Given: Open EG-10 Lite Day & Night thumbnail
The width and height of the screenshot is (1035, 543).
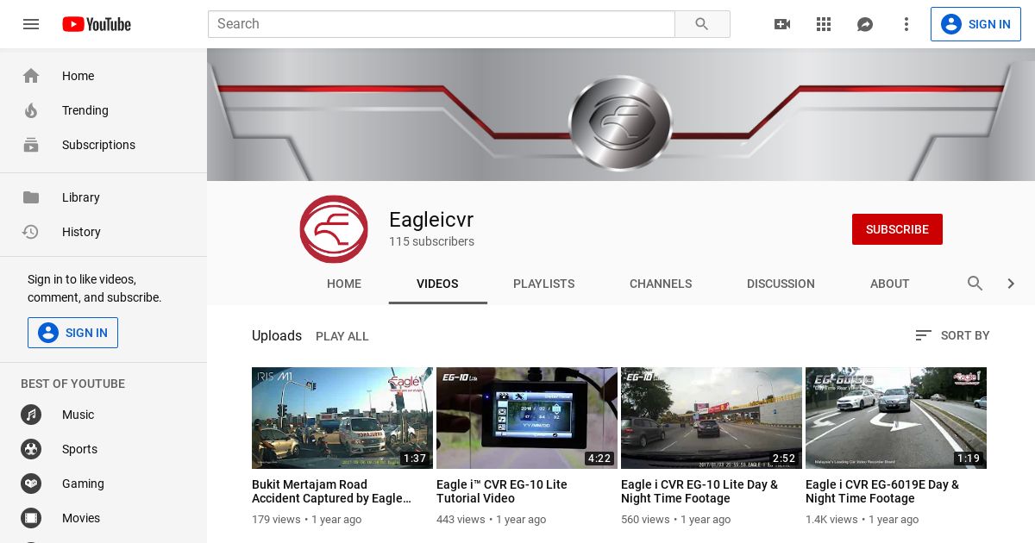Looking at the screenshot, I should 712,418.
